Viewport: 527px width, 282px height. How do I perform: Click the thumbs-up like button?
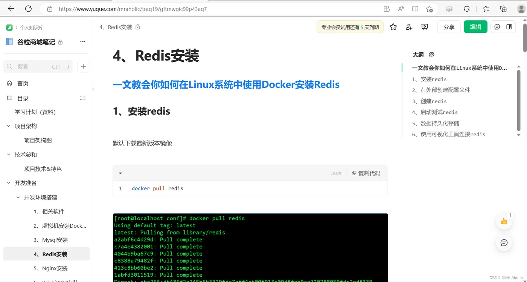pos(504,221)
